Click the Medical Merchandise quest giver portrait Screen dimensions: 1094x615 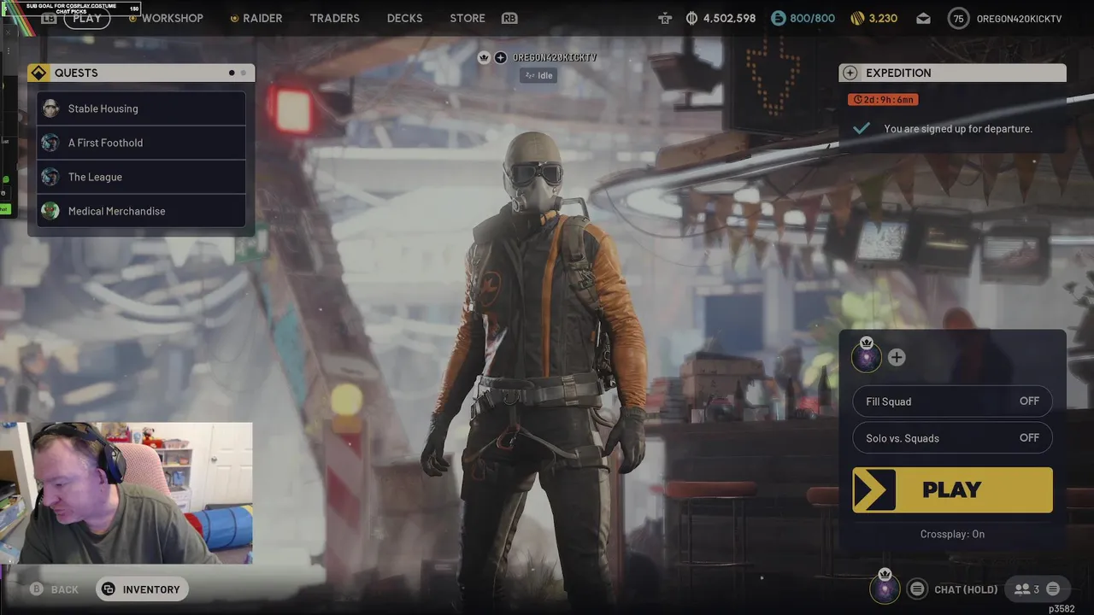[50, 211]
